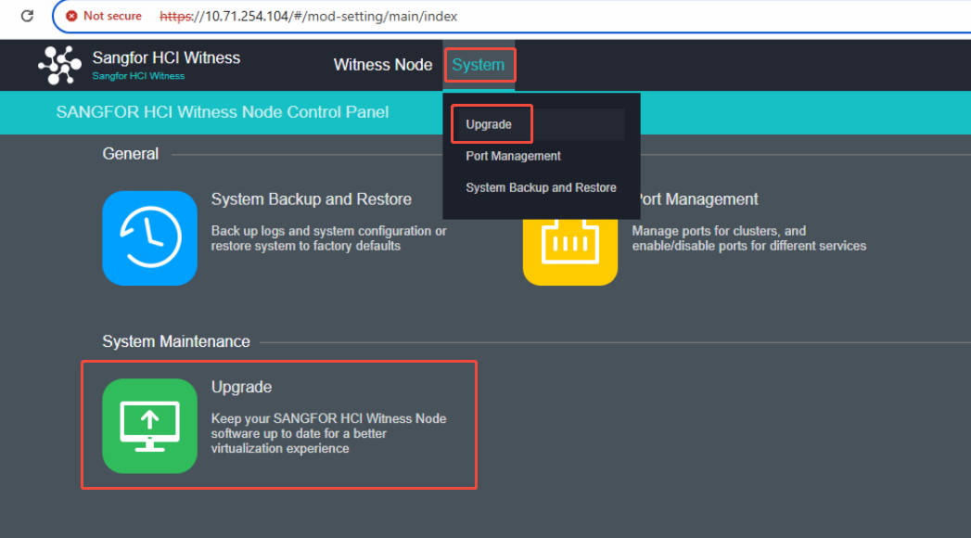
Task: Click the small Sangfor HCI Witness subtitle
Action: 138,76
